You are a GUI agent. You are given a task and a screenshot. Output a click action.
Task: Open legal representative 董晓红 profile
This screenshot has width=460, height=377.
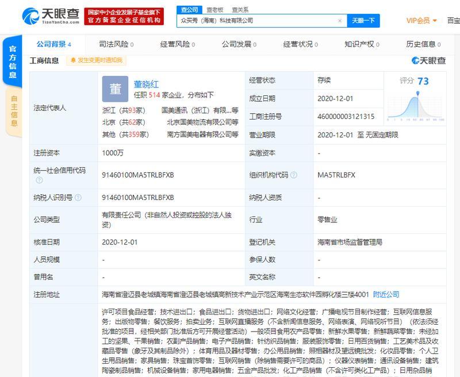[x=146, y=84]
